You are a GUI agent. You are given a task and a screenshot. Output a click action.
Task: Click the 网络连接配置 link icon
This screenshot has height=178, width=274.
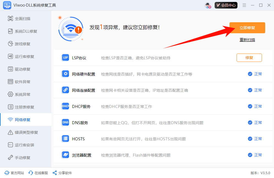[x=65, y=90]
